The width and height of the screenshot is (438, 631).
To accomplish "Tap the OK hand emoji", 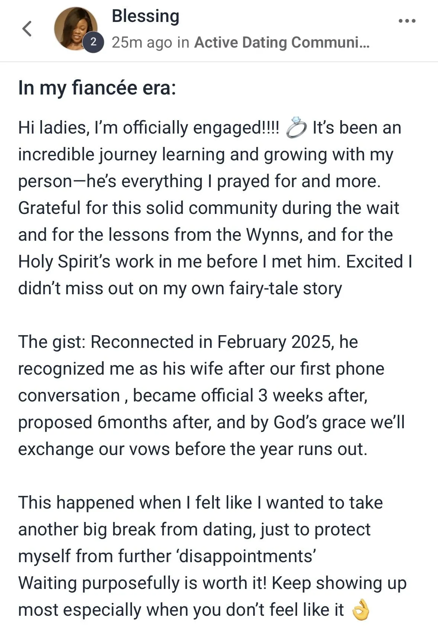I will pos(360,610).
